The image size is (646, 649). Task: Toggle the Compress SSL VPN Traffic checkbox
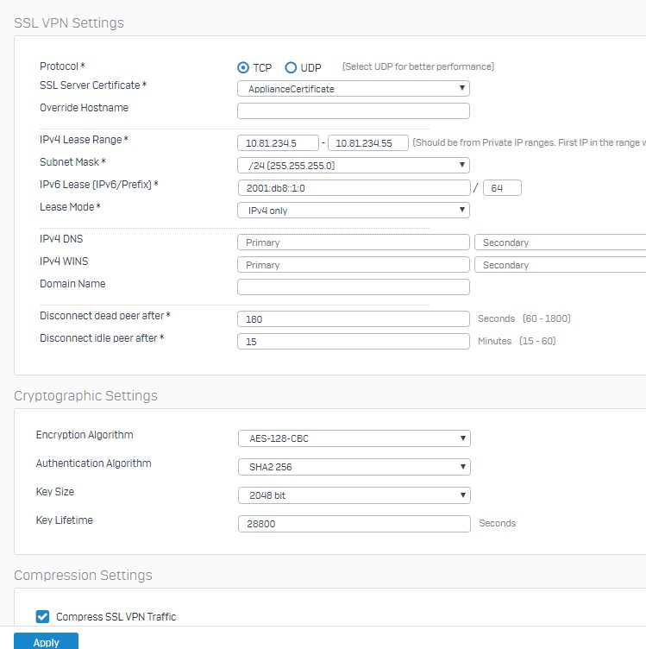click(42, 616)
